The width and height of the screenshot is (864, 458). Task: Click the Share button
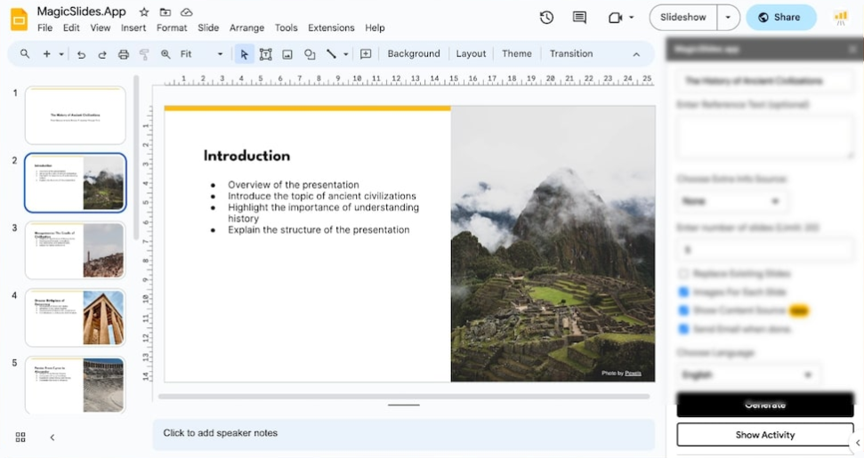tap(780, 18)
